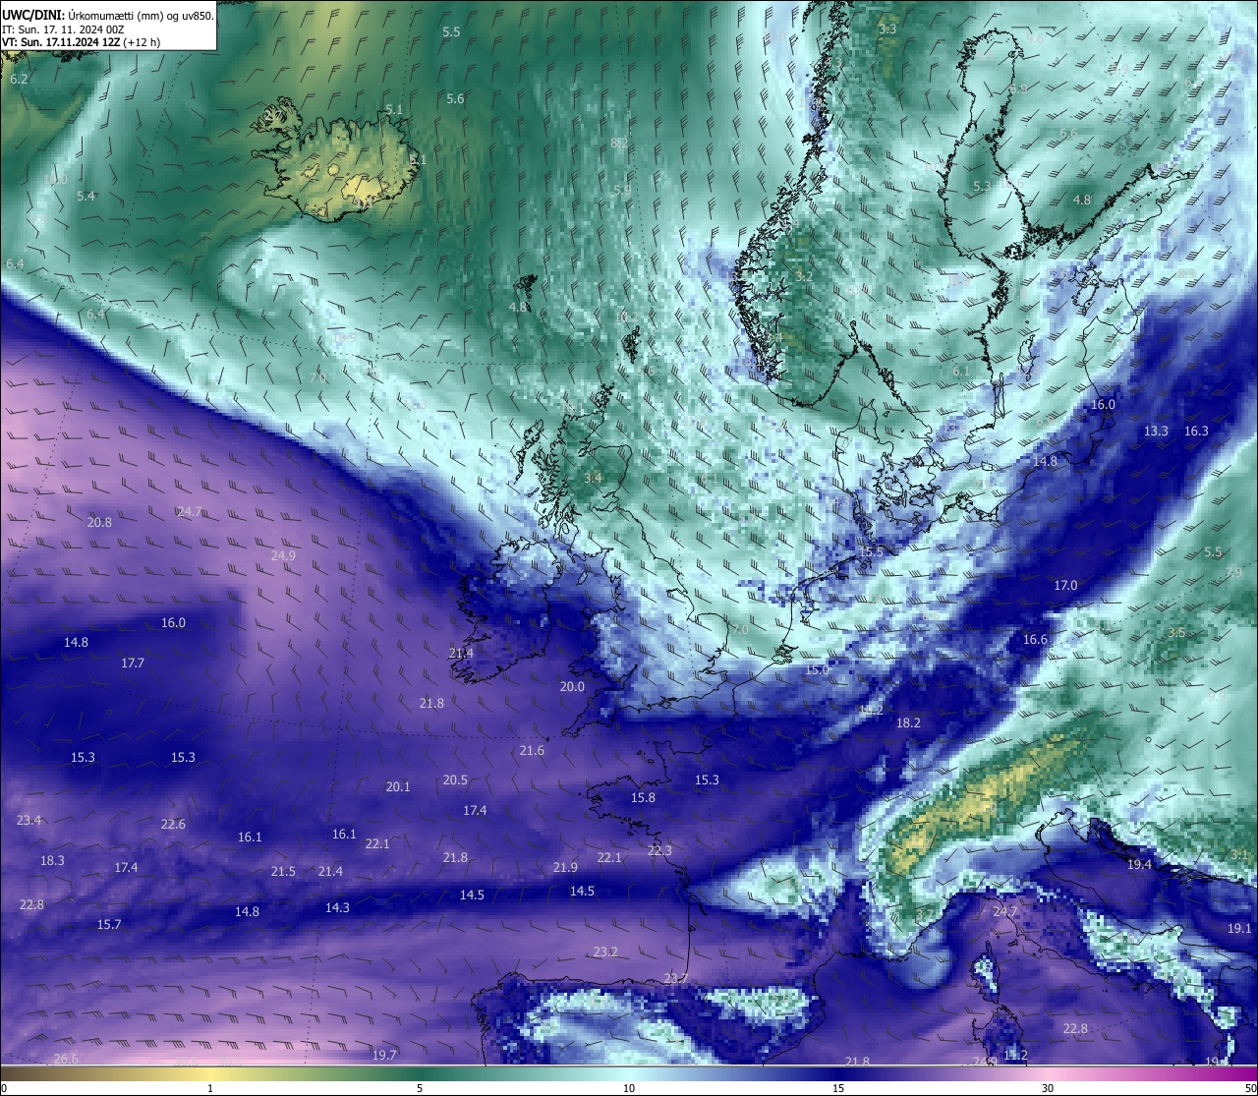Click the 22.3 value over France
The height and width of the screenshot is (1096, 1258).
(659, 850)
